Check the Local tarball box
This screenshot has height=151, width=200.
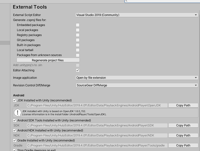click(77, 50)
